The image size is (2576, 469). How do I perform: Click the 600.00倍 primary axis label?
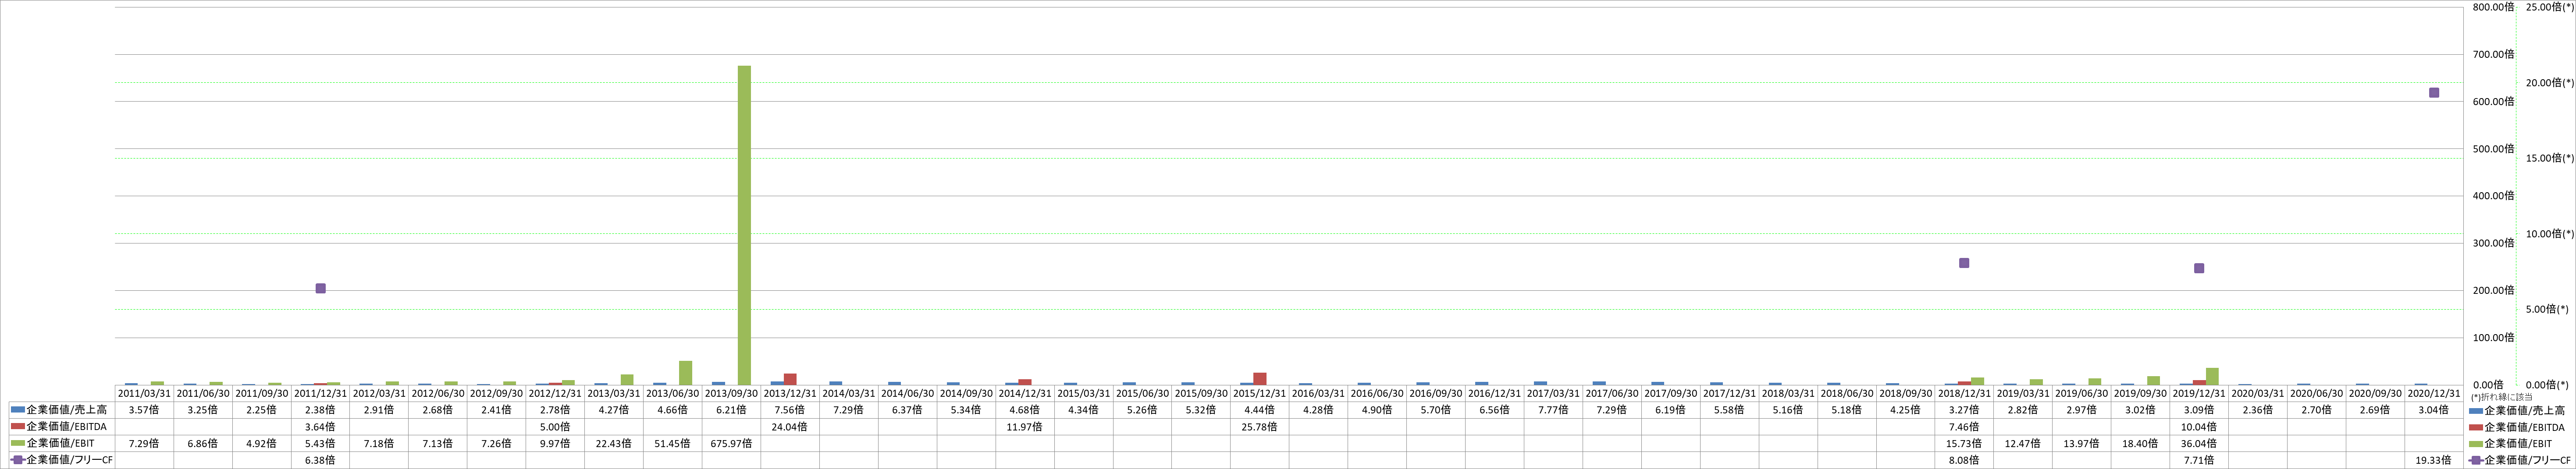(2493, 102)
